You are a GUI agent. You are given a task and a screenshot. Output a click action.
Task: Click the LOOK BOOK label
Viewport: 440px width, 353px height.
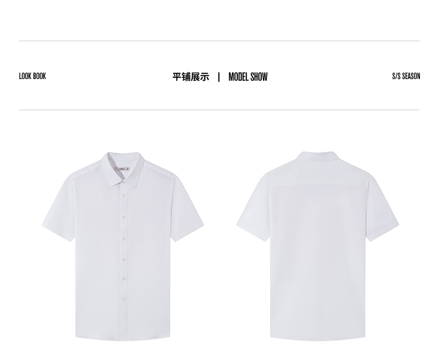pos(32,76)
